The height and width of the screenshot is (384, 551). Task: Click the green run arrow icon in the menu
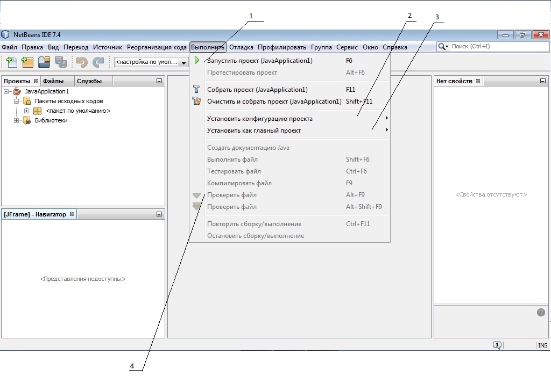coord(197,60)
